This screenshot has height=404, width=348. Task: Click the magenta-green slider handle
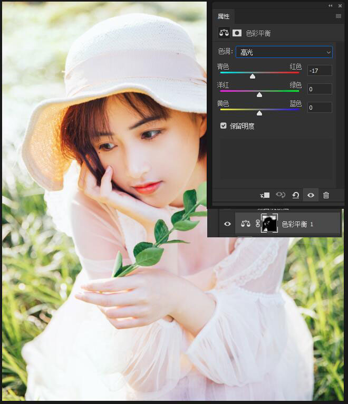point(259,95)
